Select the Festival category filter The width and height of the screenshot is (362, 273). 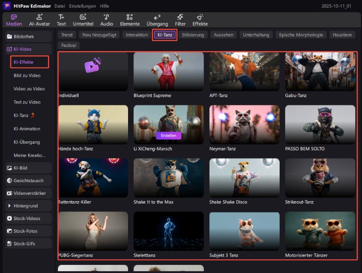coord(69,45)
